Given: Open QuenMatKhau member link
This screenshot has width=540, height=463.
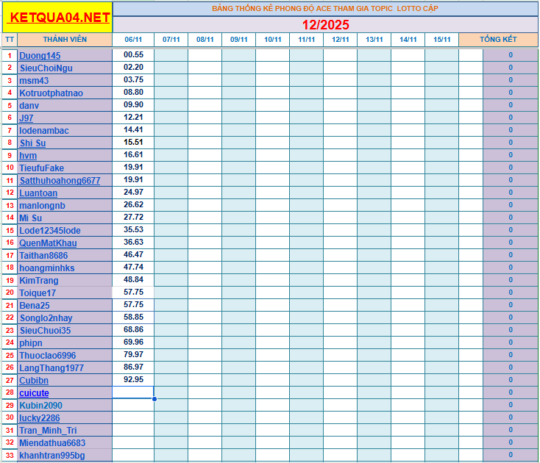Looking at the screenshot, I should tap(48, 243).
